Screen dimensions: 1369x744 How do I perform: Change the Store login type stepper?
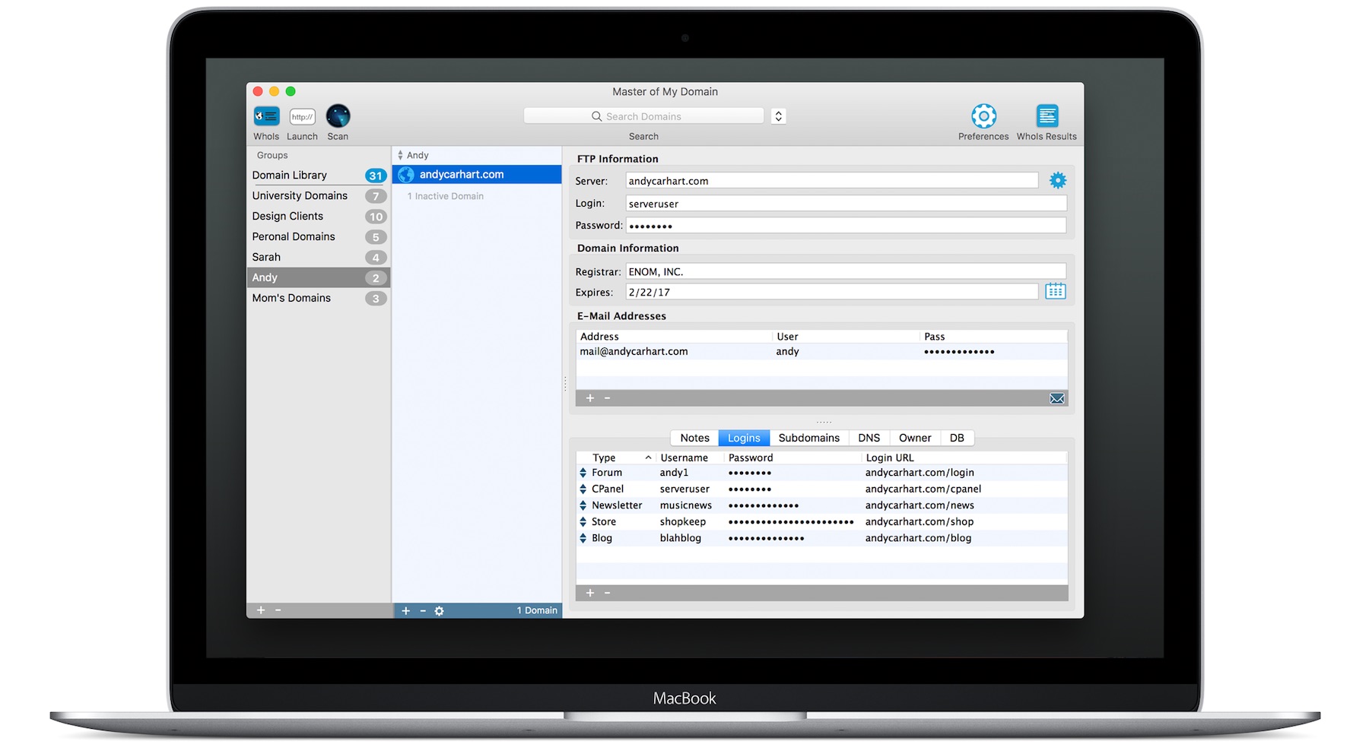tap(583, 522)
